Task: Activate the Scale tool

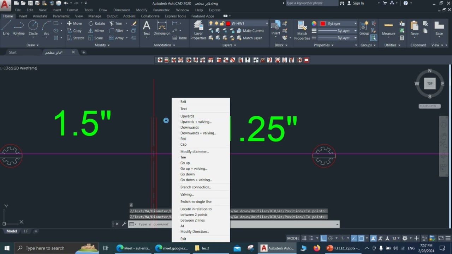Action: (x=95, y=38)
